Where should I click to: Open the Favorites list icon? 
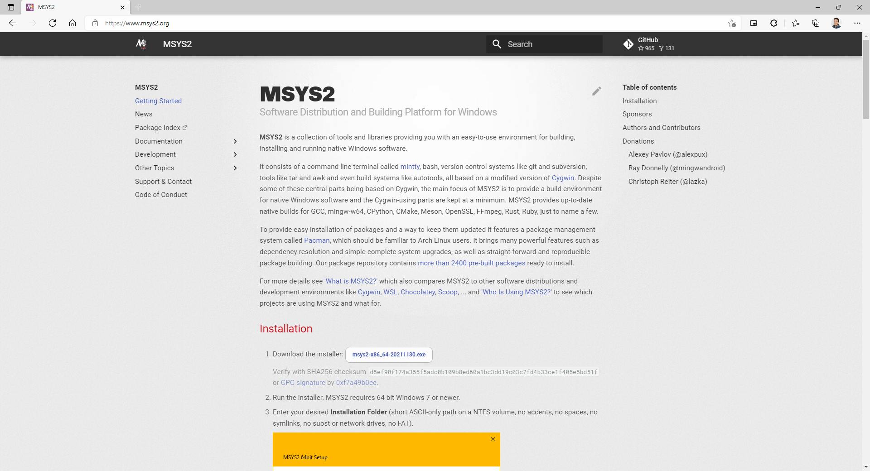796,23
